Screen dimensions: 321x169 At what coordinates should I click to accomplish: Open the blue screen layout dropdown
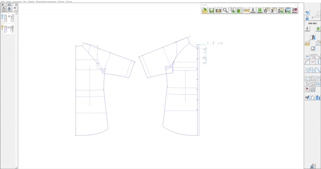pos(9,5)
